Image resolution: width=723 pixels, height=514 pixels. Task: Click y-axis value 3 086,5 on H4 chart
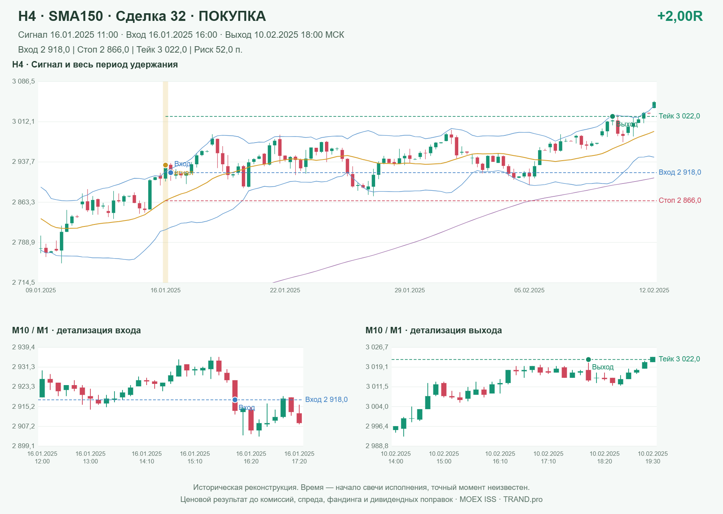(x=23, y=82)
